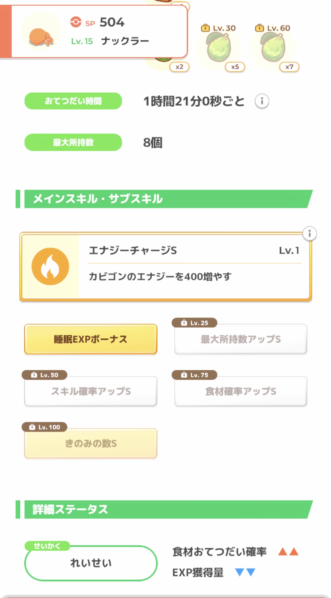Select the Lv. 60 locked berry ingredient
The height and width of the screenshot is (598, 331).
tap(273, 47)
